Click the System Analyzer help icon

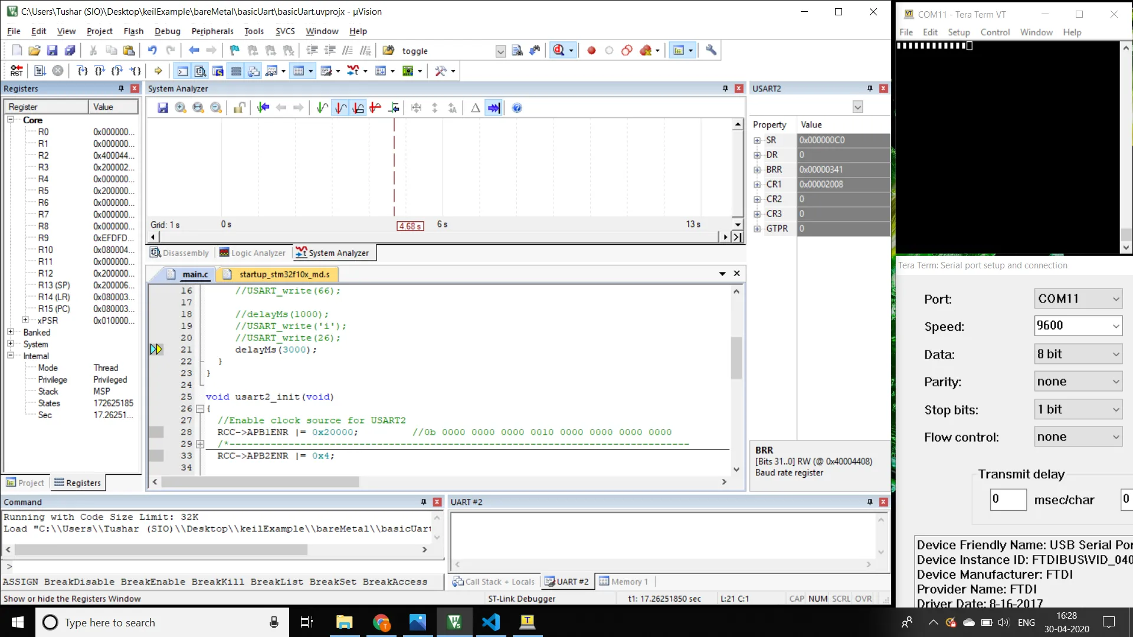coord(517,108)
